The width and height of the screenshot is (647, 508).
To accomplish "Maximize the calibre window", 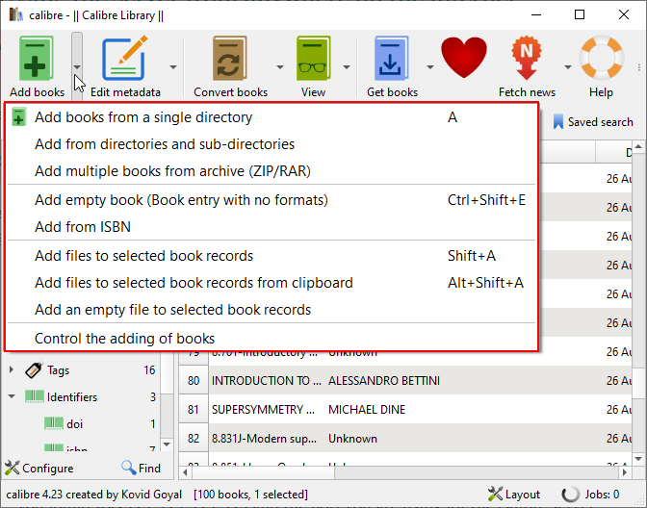I will (580, 14).
